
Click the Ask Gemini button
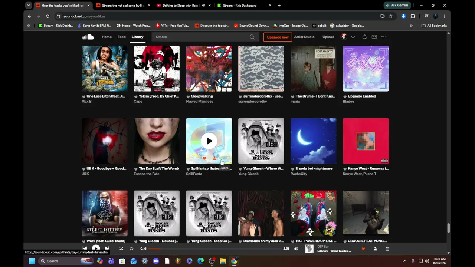pyautogui.click(x=397, y=5)
